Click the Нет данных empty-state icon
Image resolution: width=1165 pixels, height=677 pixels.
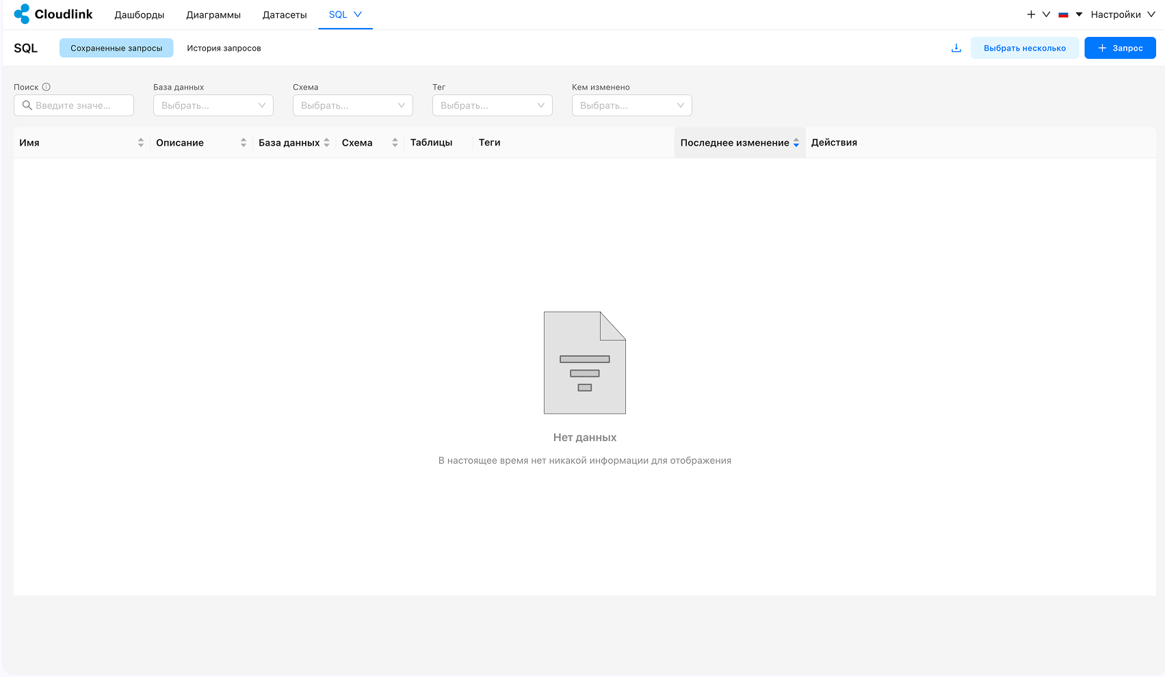click(585, 362)
